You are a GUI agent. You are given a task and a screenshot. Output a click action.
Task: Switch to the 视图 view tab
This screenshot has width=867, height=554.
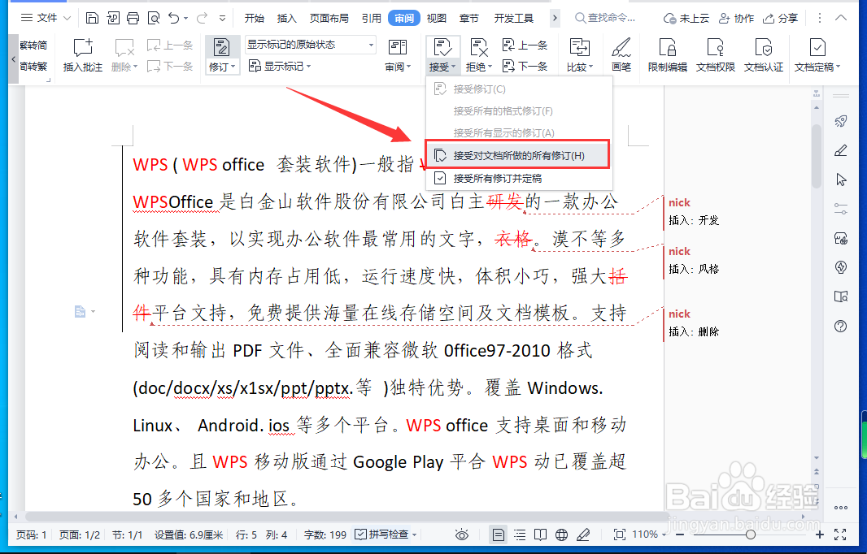pos(436,18)
